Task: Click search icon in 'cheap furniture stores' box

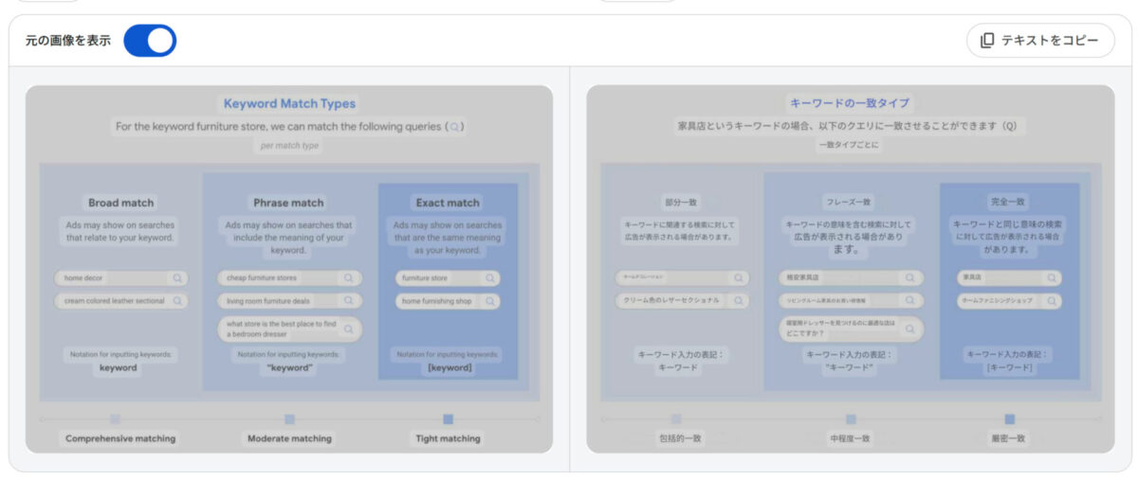Action: click(349, 278)
